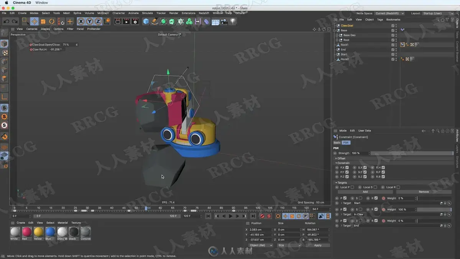Toggle the R.B constrain checkbox
The height and width of the screenshot is (259, 460).
(x=383, y=177)
